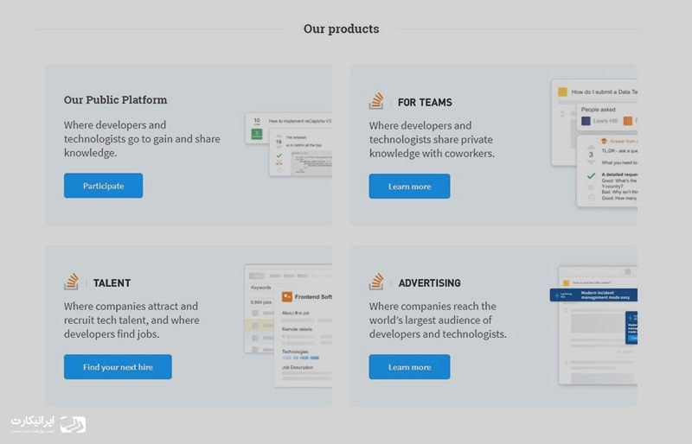
Task: Click the Stack Overflow logo beside TALENT
Action: 71,282
